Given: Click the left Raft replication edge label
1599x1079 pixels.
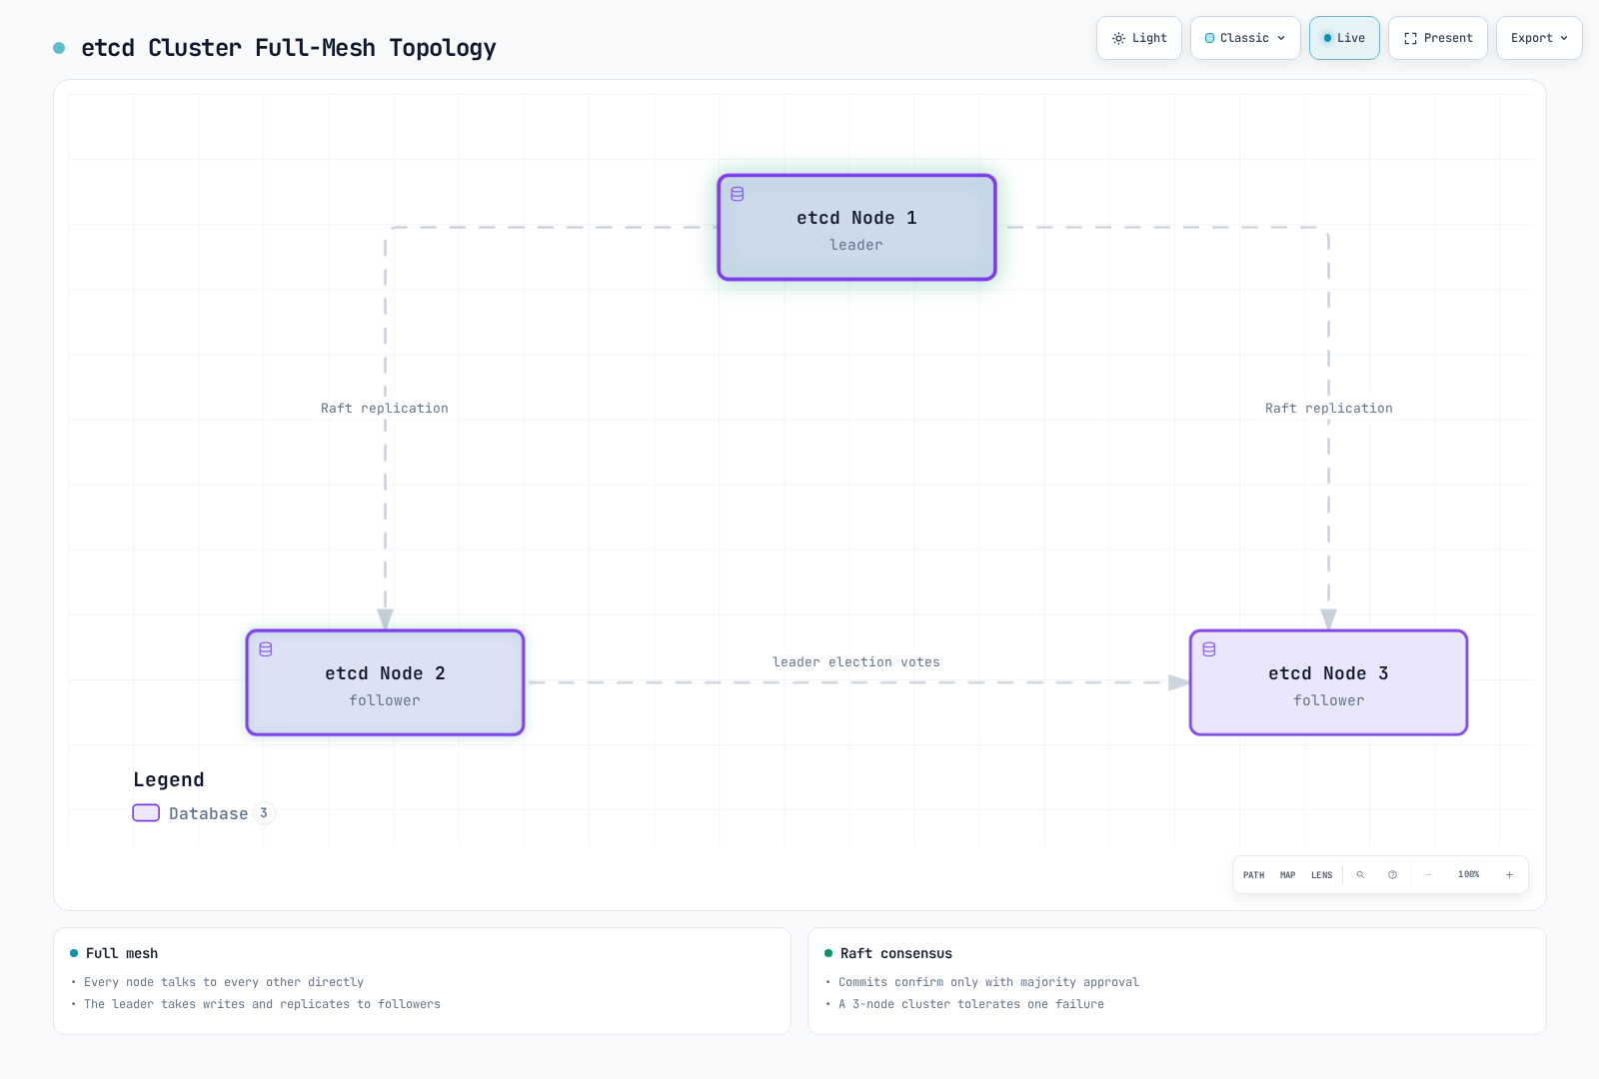Looking at the screenshot, I should [385, 409].
